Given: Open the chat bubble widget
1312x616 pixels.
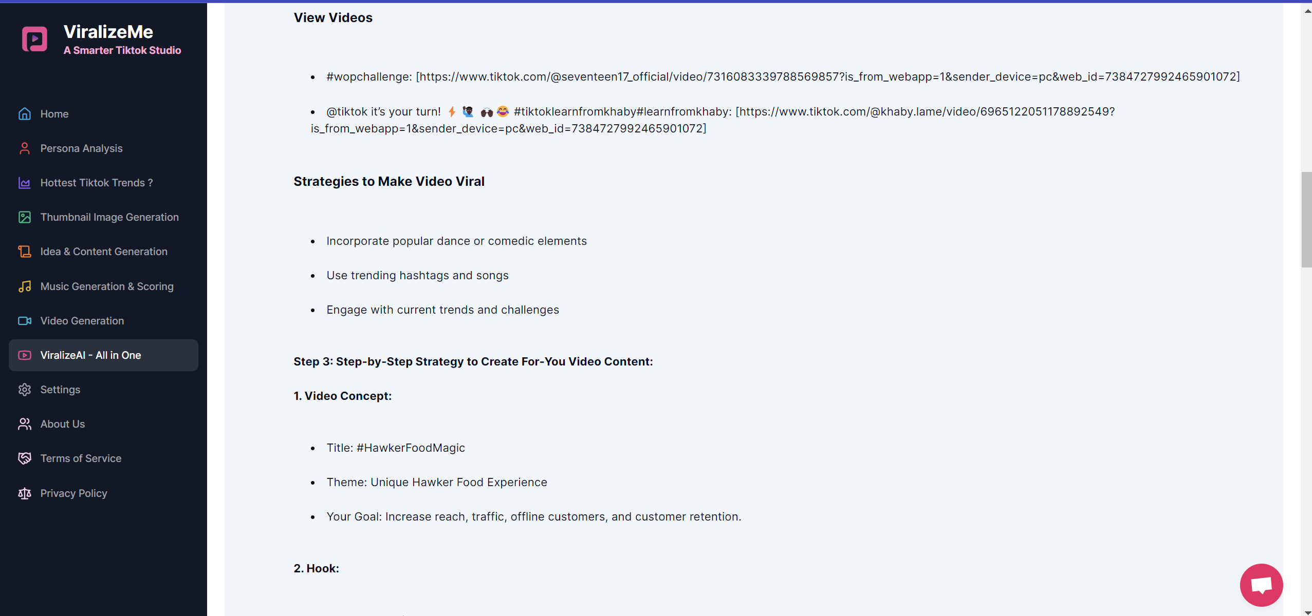Looking at the screenshot, I should click(1261, 585).
